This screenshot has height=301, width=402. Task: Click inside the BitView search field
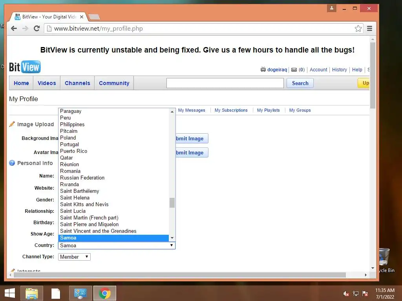(x=225, y=83)
